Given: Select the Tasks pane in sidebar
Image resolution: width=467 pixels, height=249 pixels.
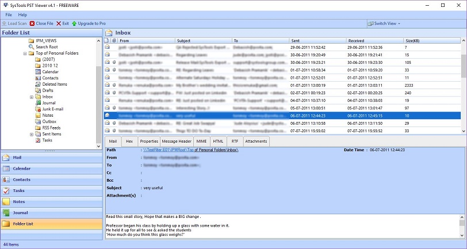Looking at the screenshot, I should coord(52,190).
